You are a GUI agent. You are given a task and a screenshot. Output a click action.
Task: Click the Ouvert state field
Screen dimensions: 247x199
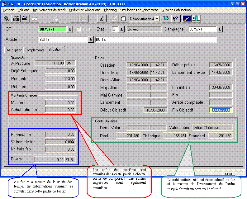tap(144, 29)
